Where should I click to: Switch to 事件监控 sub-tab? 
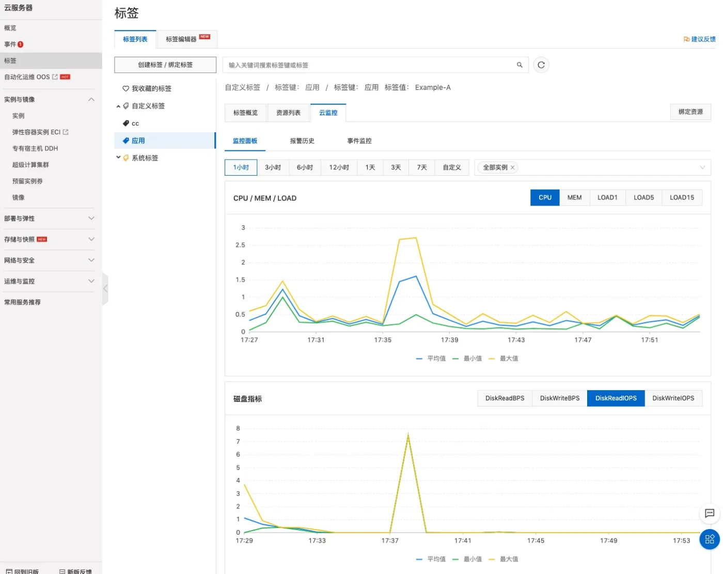coord(359,141)
